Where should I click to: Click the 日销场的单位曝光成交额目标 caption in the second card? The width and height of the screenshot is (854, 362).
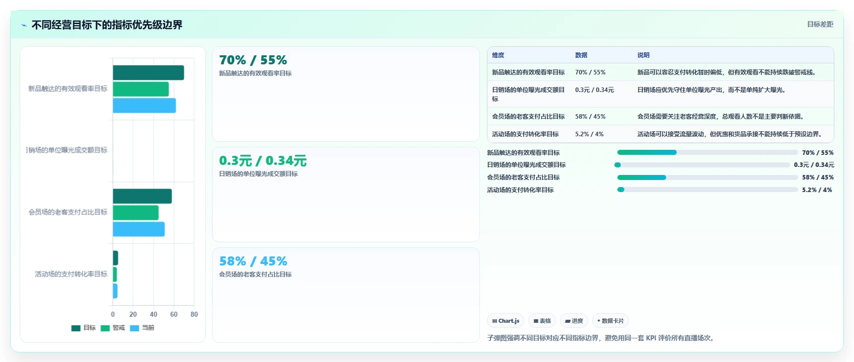(x=258, y=174)
